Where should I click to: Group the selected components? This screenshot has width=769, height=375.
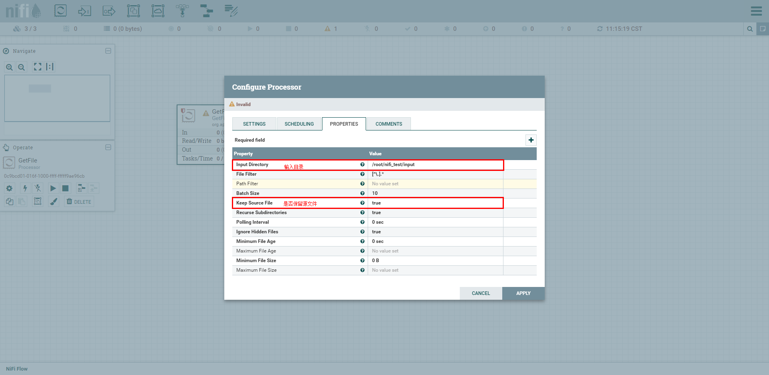click(x=38, y=202)
